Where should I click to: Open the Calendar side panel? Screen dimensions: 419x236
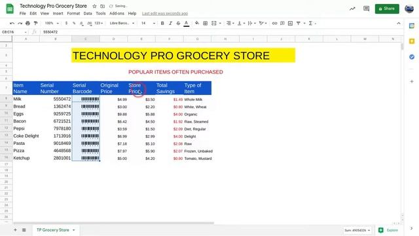(x=412, y=26)
